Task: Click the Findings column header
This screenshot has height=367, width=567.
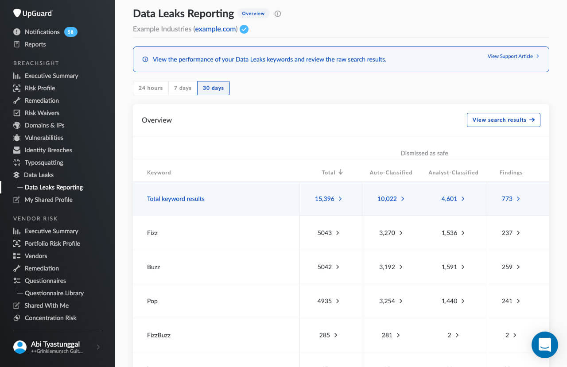Action: coord(511,173)
